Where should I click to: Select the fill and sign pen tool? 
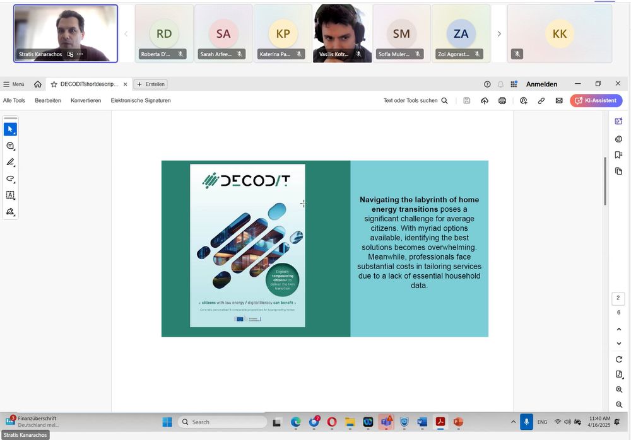[x=11, y=212]
